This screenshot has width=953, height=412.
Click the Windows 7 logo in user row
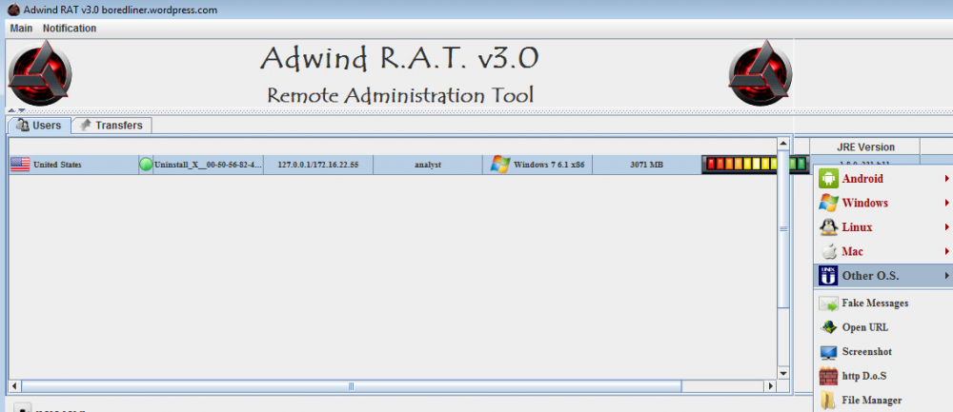pyautogui.click(x=500, y=164)
